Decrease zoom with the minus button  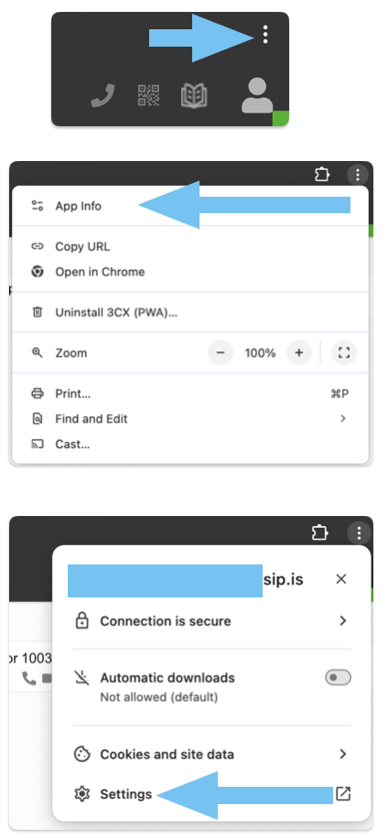pyautogui.click(x=221, y=353)
